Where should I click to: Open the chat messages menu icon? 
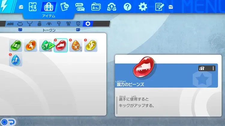(80, 7)
